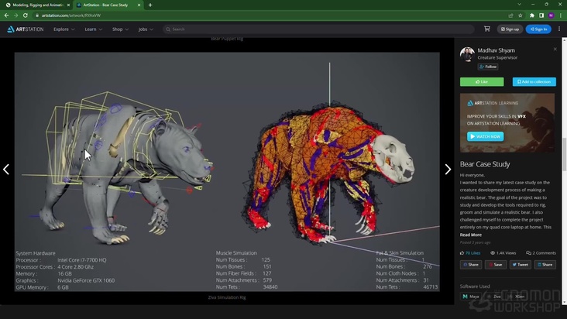This screenshot has width=567, height=319.
Task: Share to Facebook with the first Share button
Action: (x=471, y=265)
